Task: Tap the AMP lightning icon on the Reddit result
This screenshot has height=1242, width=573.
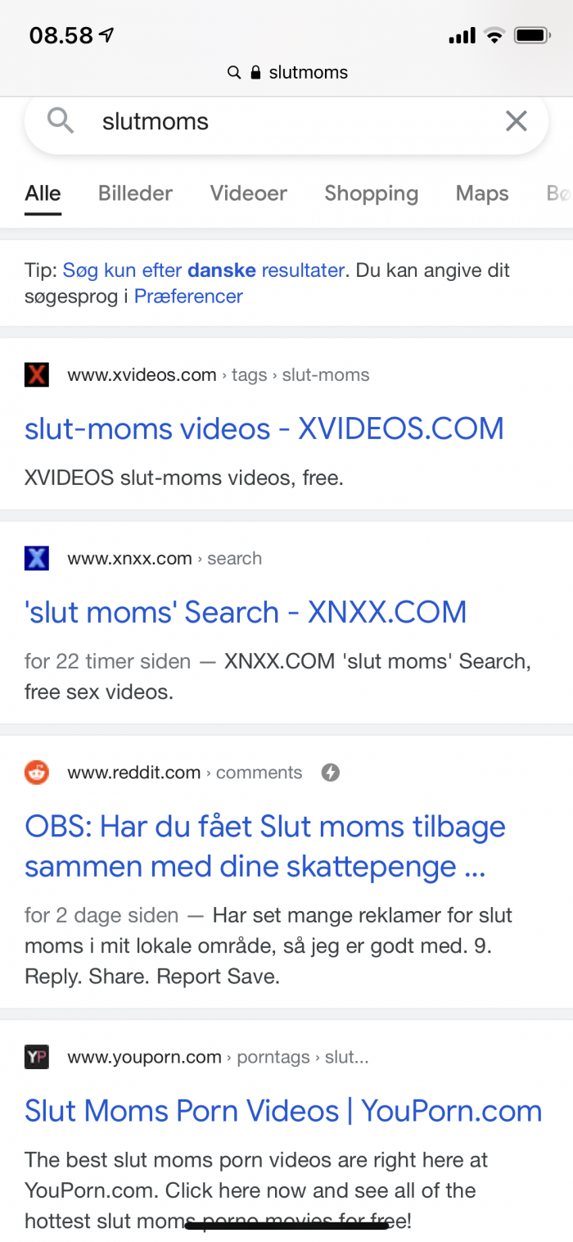Action: click(330, 773)
